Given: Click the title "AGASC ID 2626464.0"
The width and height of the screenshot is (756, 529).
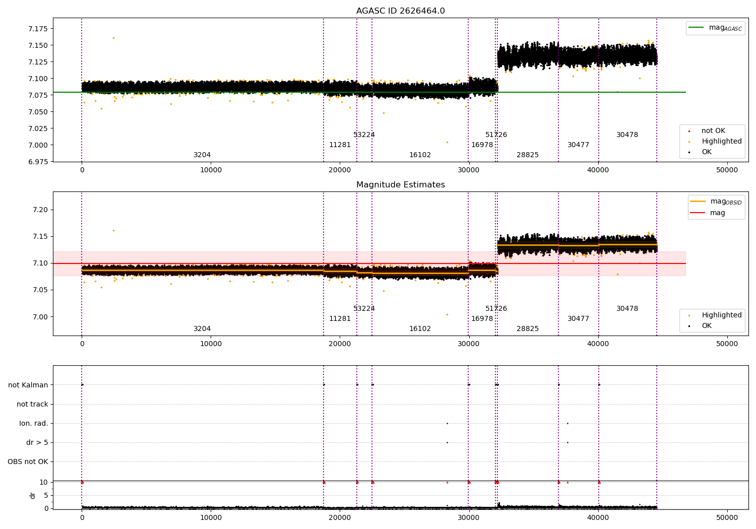Looking at the screenshot, I should point(400,11).
